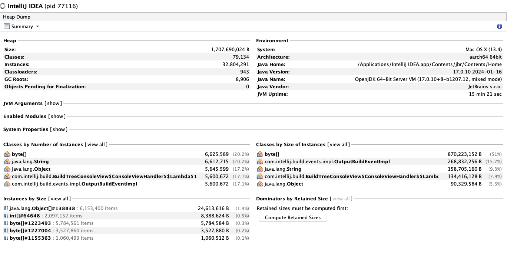Click the ConsoleViewHandler$$Lambda$1 class icon under Classes by Number of Instances

[x=7, y=177]
